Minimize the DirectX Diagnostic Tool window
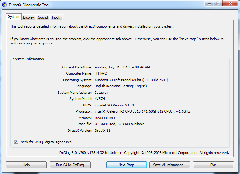 click(209, 4)
